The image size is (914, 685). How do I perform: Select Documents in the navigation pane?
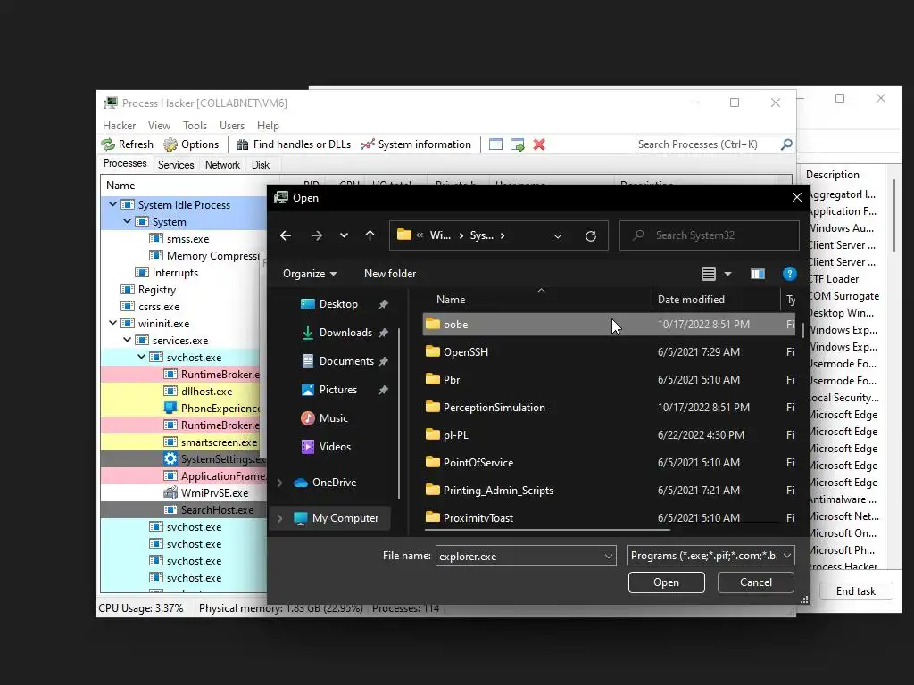point(346,361)
